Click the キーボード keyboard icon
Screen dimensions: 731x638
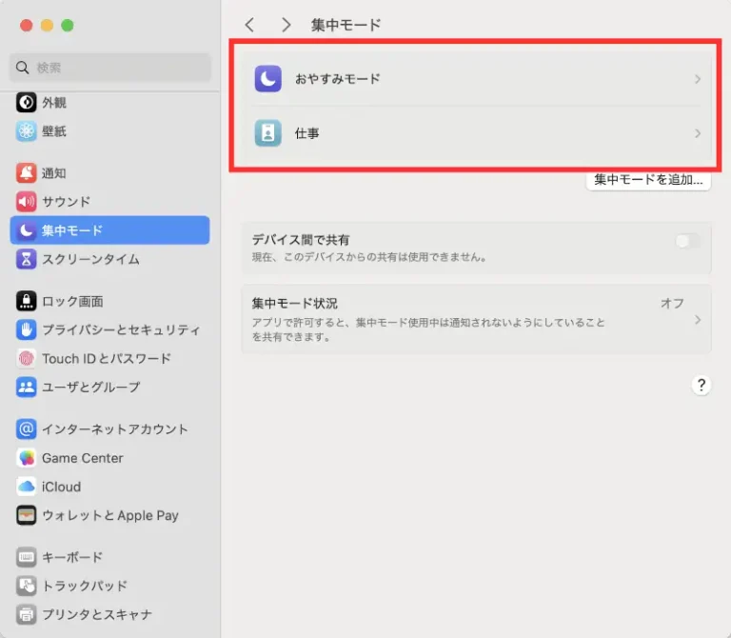click(26, 557)
